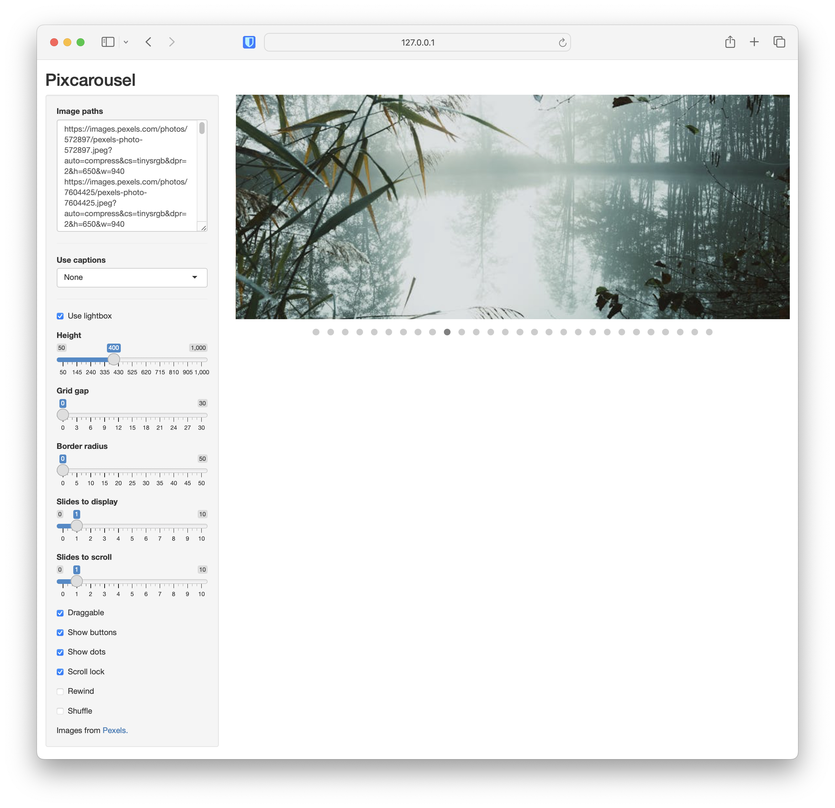Click the 127.0.0.1 address bar
835x808 pixels.
coord(417,43)
